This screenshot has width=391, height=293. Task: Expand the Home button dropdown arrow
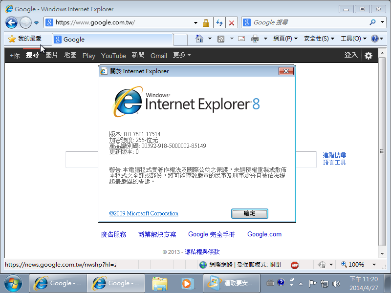point(210,39)
